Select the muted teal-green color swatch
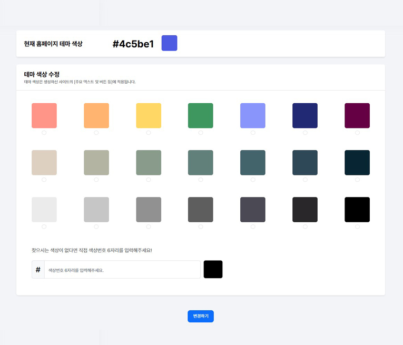This screenshot has height=345, width=403. click(x=201, y=163)
